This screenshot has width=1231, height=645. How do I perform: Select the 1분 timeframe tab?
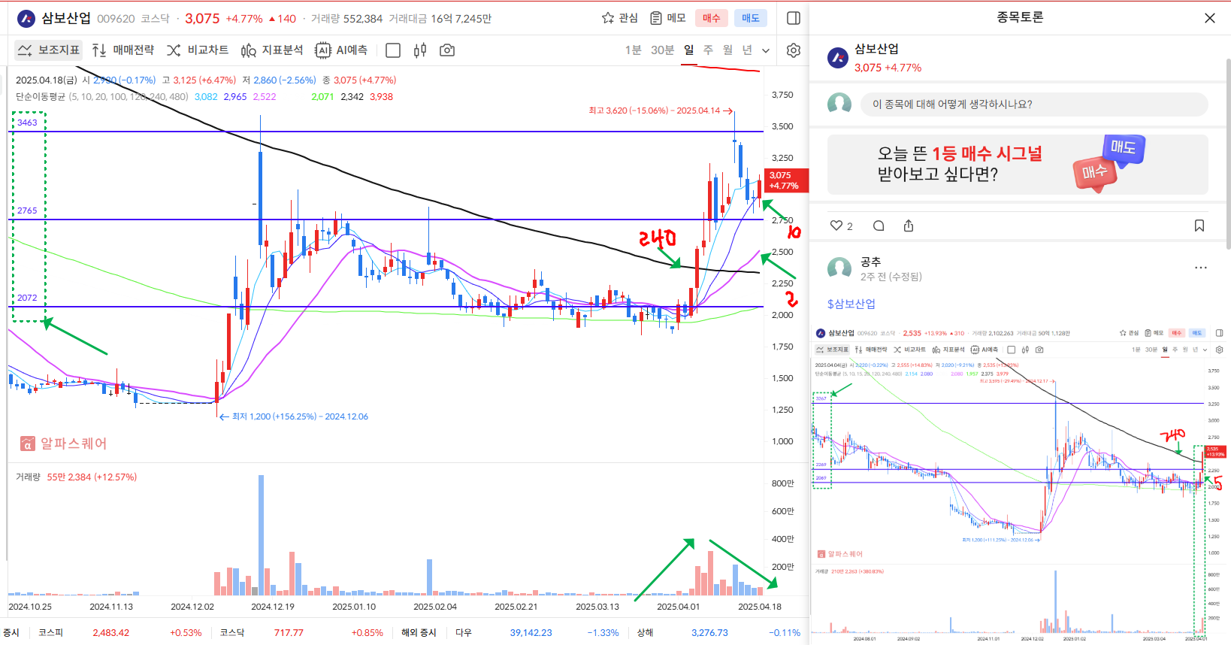coord(633,50)
